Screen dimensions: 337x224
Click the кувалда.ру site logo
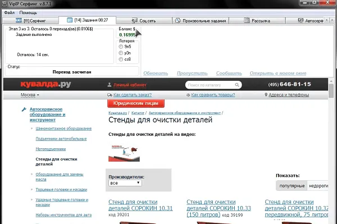click(46, 84)
